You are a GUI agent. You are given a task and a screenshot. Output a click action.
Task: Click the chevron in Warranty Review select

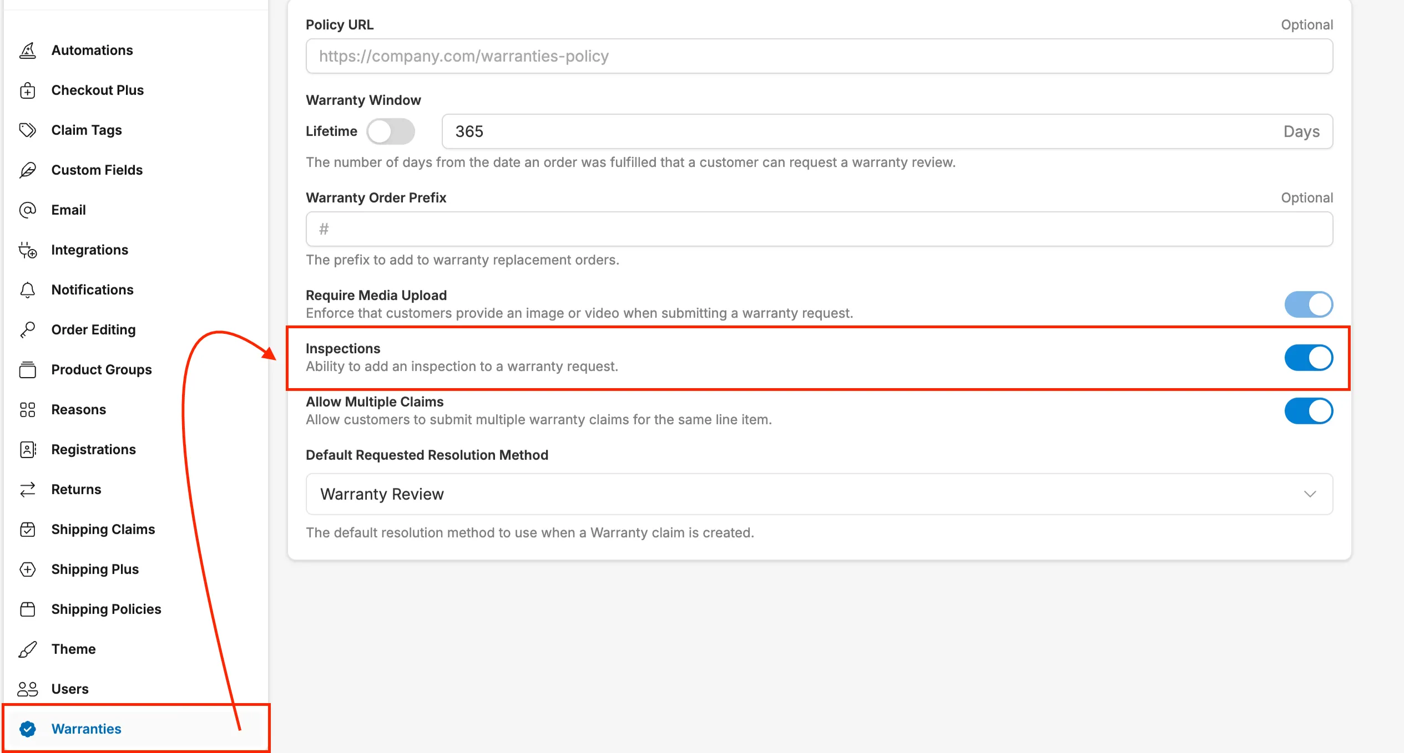tap(1310, 494)
